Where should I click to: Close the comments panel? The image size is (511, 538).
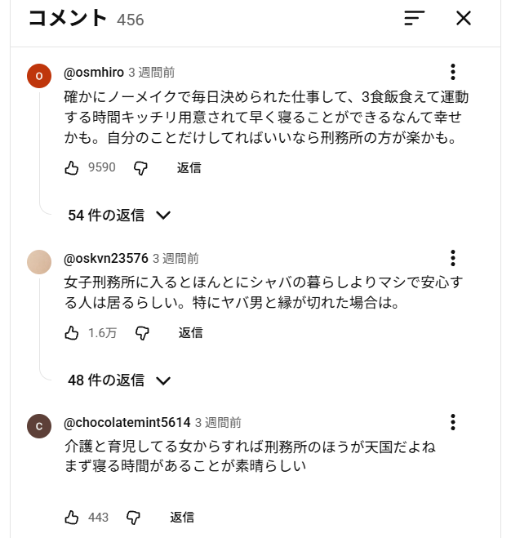(x=463, y=18)
